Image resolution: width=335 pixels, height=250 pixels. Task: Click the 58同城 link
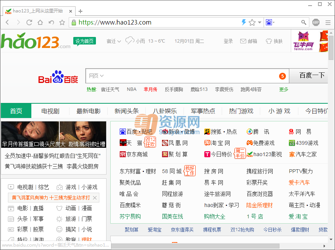tap(172, 171)
